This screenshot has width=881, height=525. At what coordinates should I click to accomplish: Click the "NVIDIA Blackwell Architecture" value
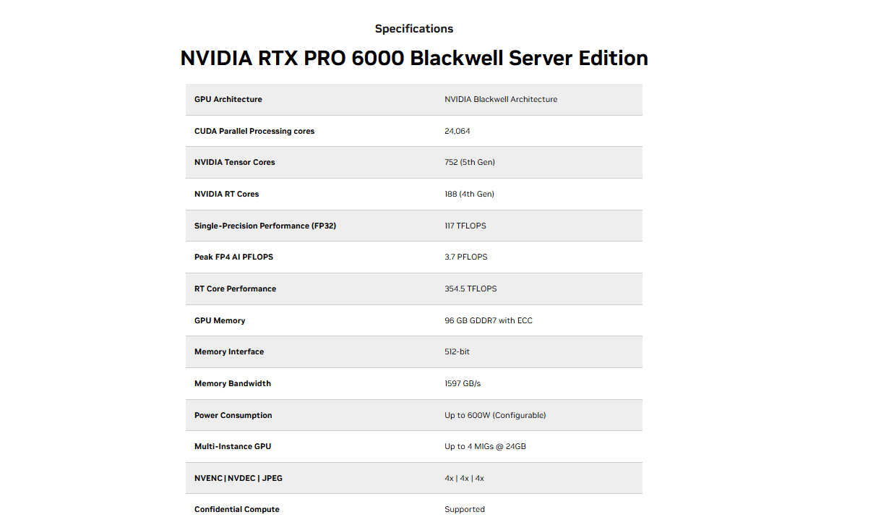[501, 100]
